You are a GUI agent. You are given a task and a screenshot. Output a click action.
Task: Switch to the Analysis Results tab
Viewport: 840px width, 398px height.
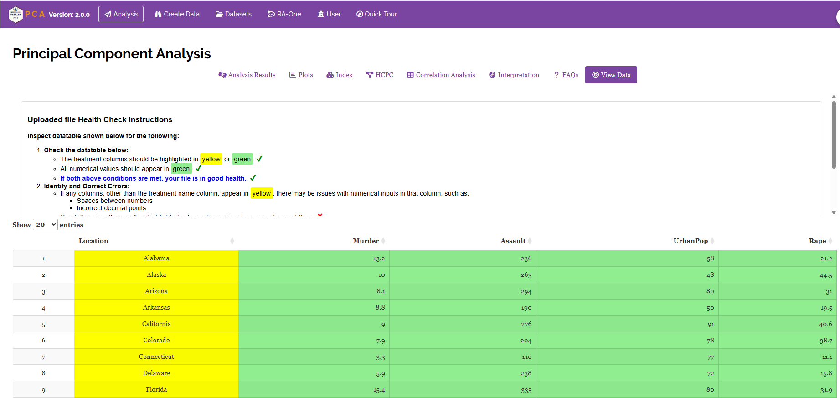pos(247,75)
